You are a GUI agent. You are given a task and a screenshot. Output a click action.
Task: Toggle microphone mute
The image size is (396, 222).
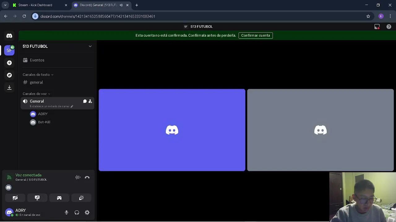click(66, 212)
